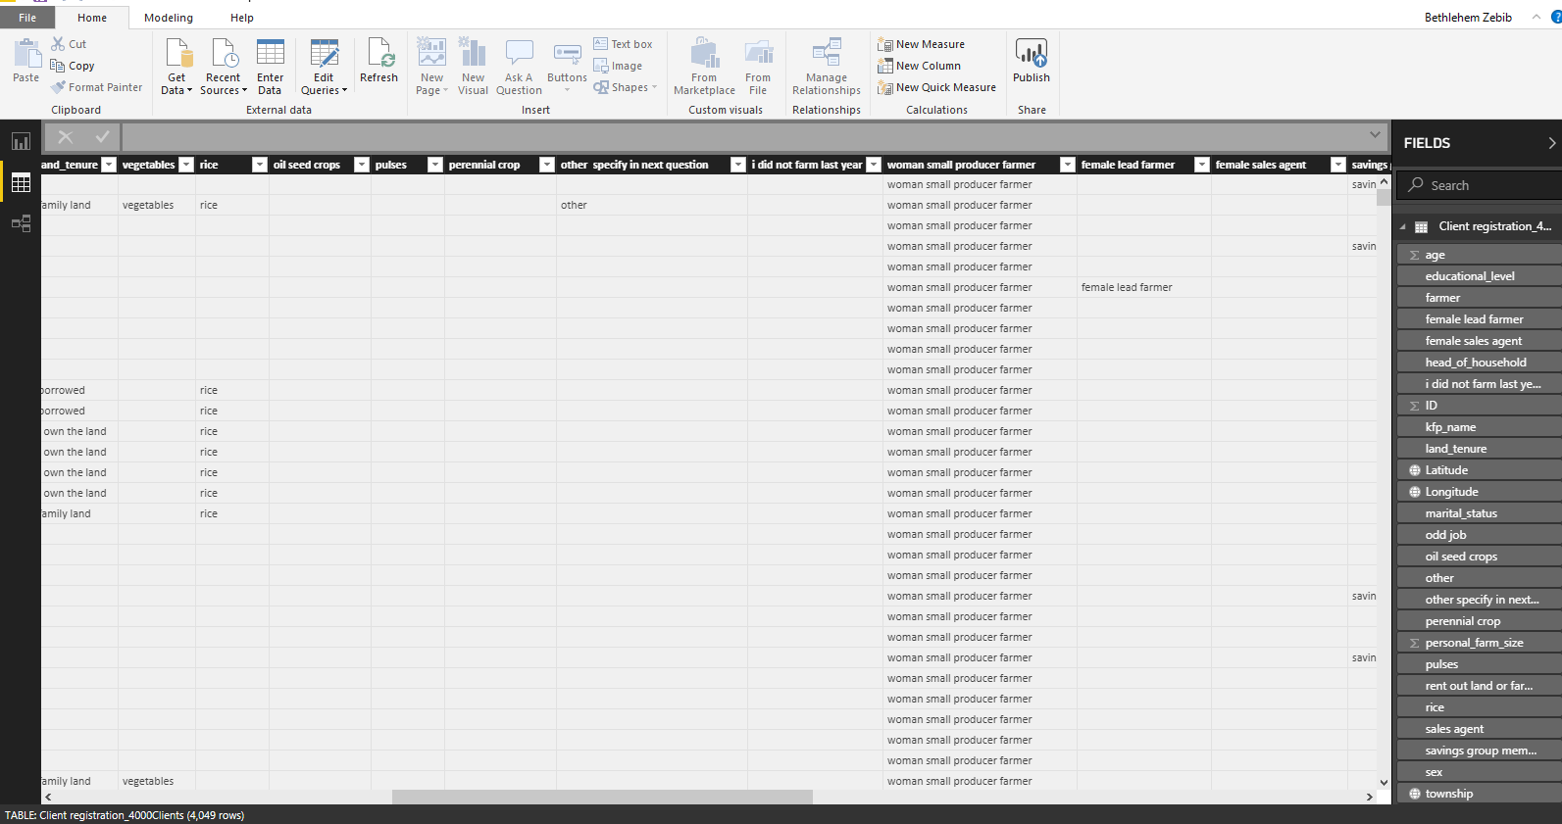Open filter dropdown for vegetables column
This screenshot has height=824, width=1562.
pos(186,165)
